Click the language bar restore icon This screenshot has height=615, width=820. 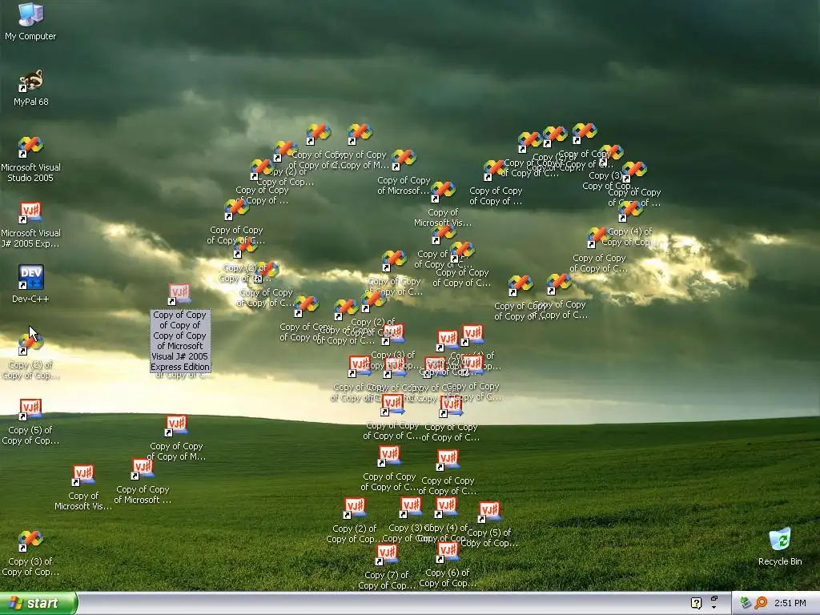click(713, 598)
